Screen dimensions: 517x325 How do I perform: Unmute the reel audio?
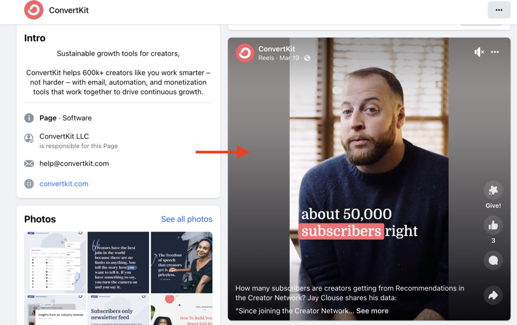coord(479,52)
